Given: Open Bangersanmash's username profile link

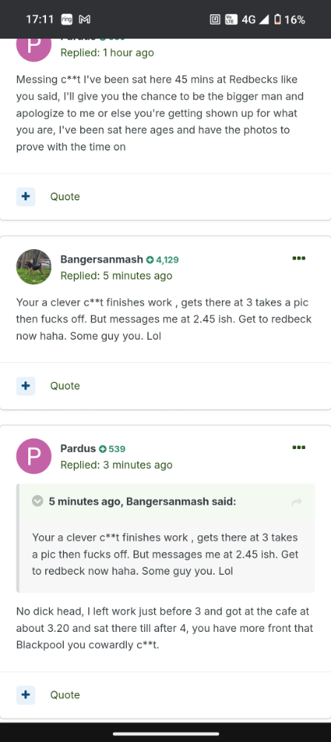Looking at the screenshot, I should [102, 259].
